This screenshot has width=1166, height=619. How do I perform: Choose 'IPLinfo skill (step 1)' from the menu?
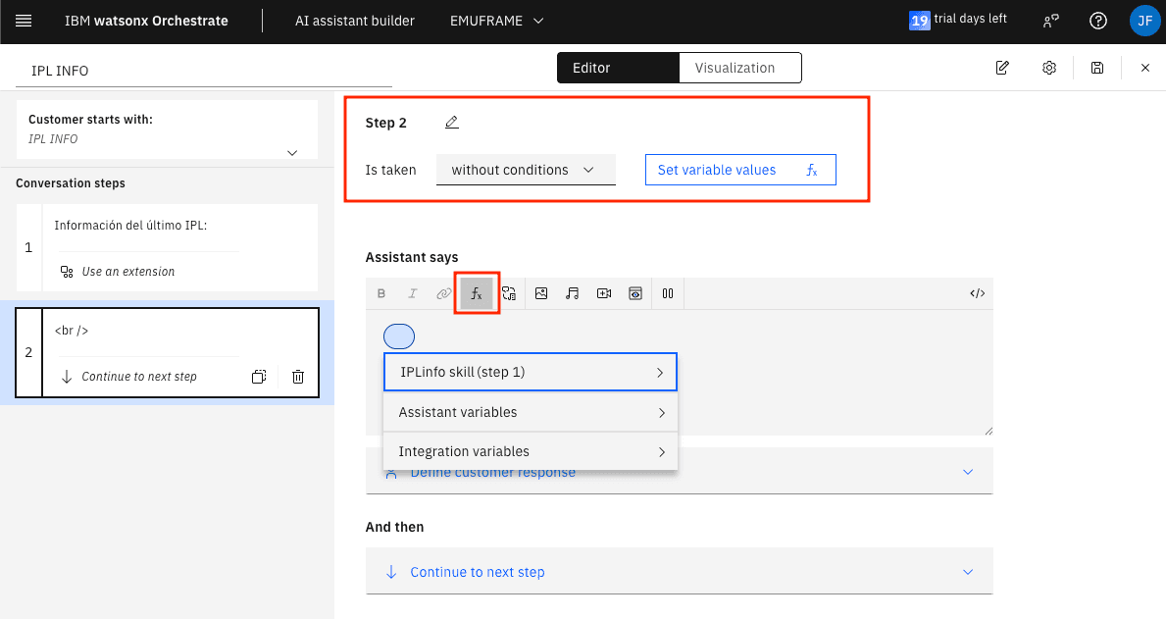click(531, 373)
